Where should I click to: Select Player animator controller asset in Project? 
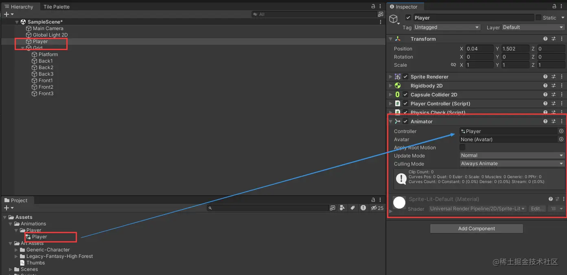coord(39,237)
